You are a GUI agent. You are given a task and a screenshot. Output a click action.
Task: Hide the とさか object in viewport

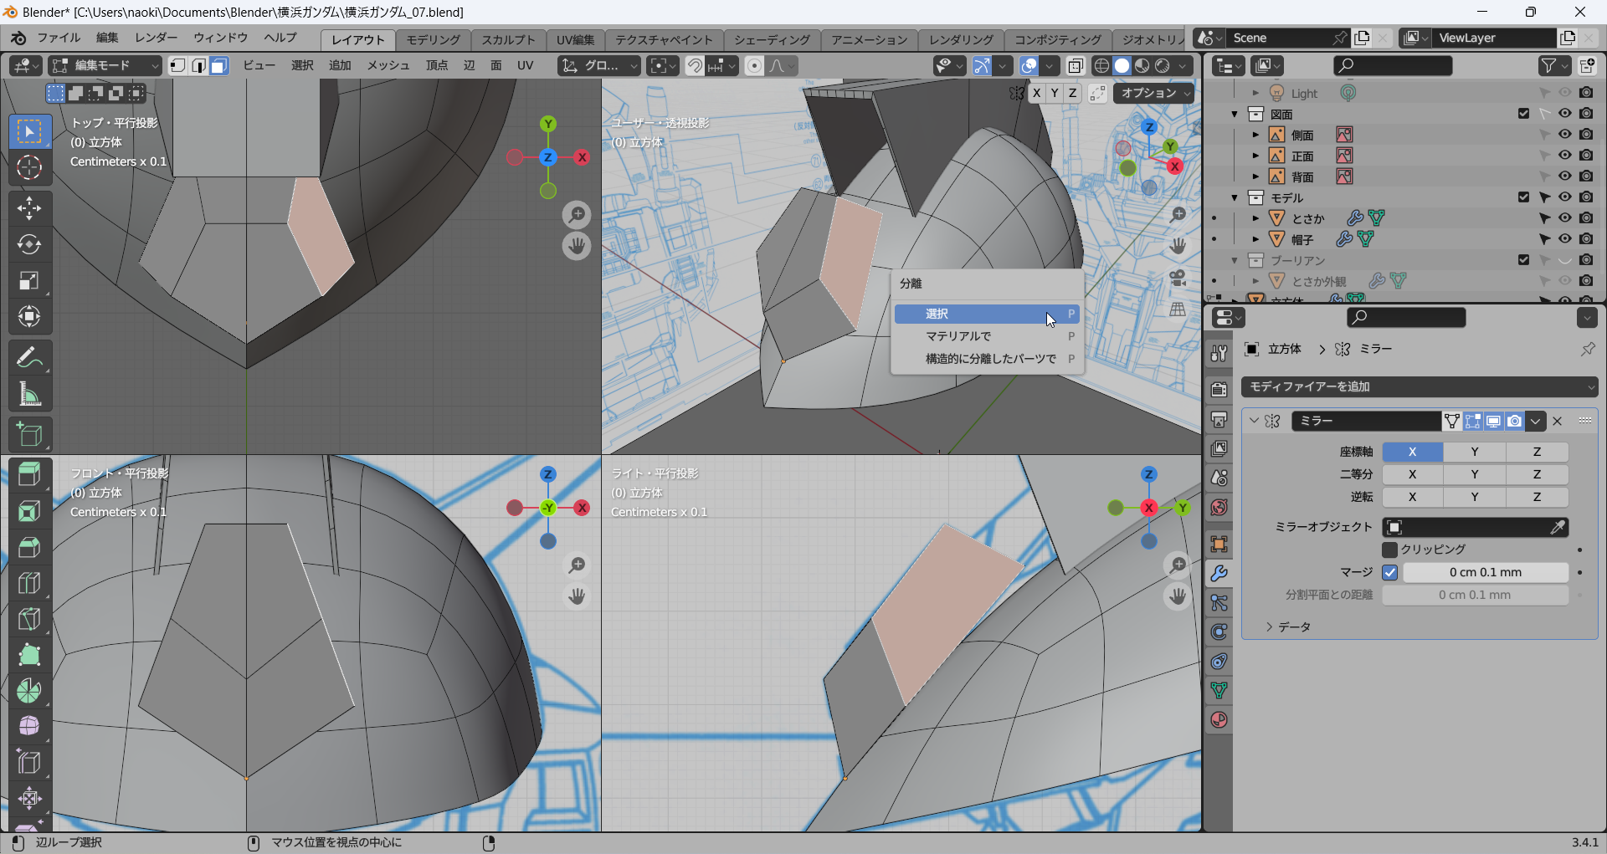(1564, 218)
